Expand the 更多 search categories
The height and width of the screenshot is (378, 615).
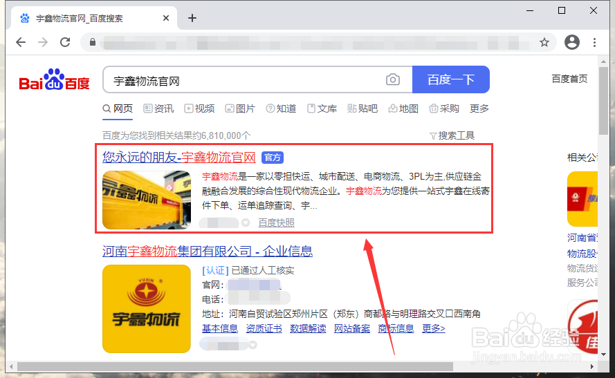click(x=479, y=108)
